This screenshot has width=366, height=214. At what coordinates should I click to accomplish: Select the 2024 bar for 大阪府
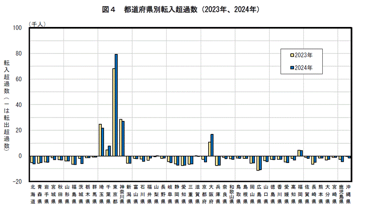[x=212, y=145]
